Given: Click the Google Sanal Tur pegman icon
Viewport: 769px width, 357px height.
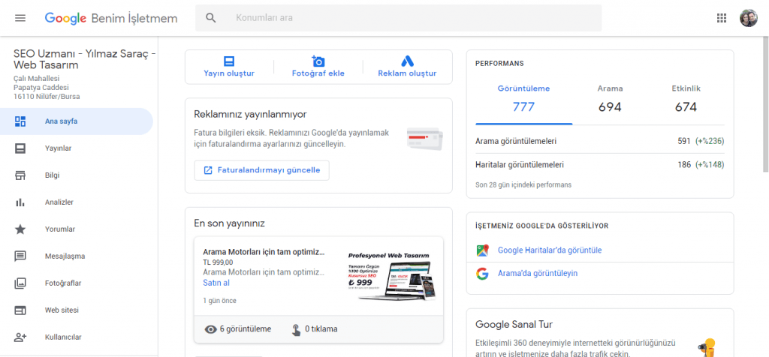Looking at the screenshot, I should (707, 348).
